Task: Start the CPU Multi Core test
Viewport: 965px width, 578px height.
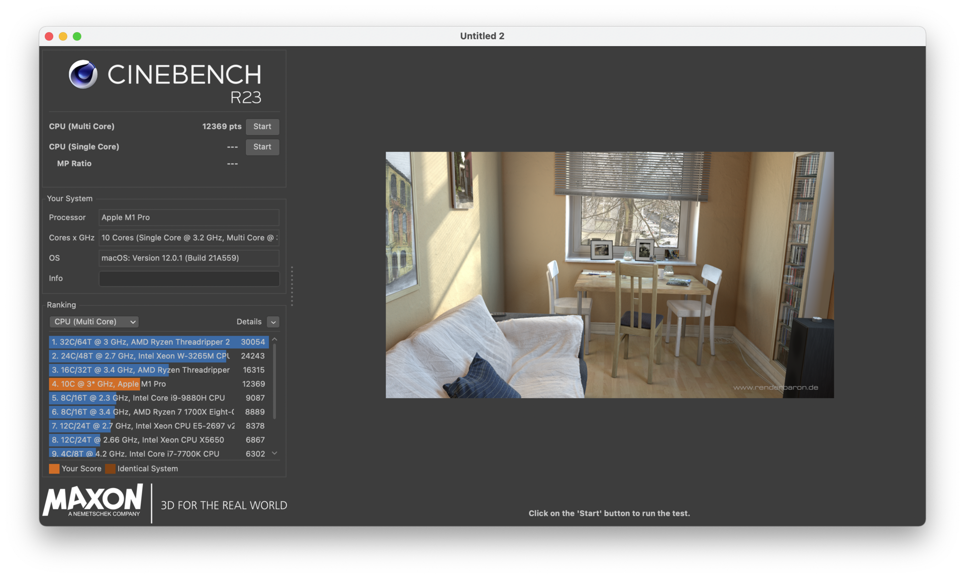Action: pos(262,127)
